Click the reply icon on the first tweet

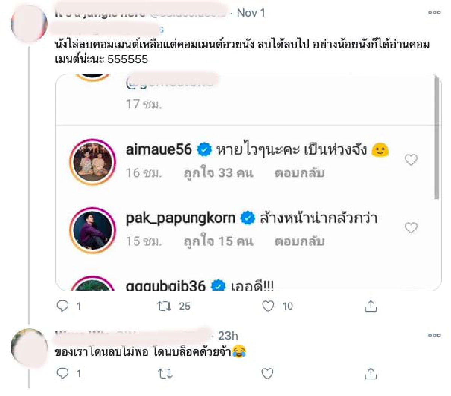click(x=63, y=306)
